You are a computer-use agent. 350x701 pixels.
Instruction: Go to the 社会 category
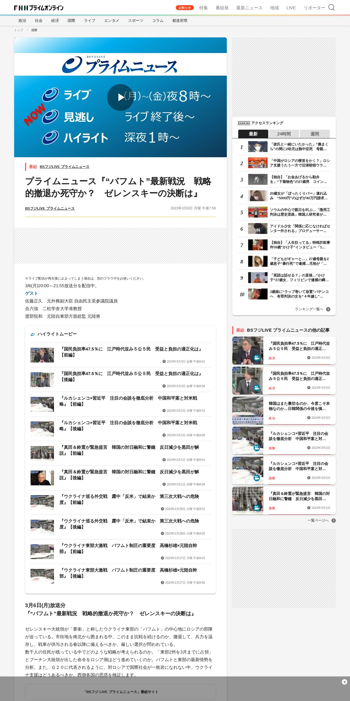39,20
